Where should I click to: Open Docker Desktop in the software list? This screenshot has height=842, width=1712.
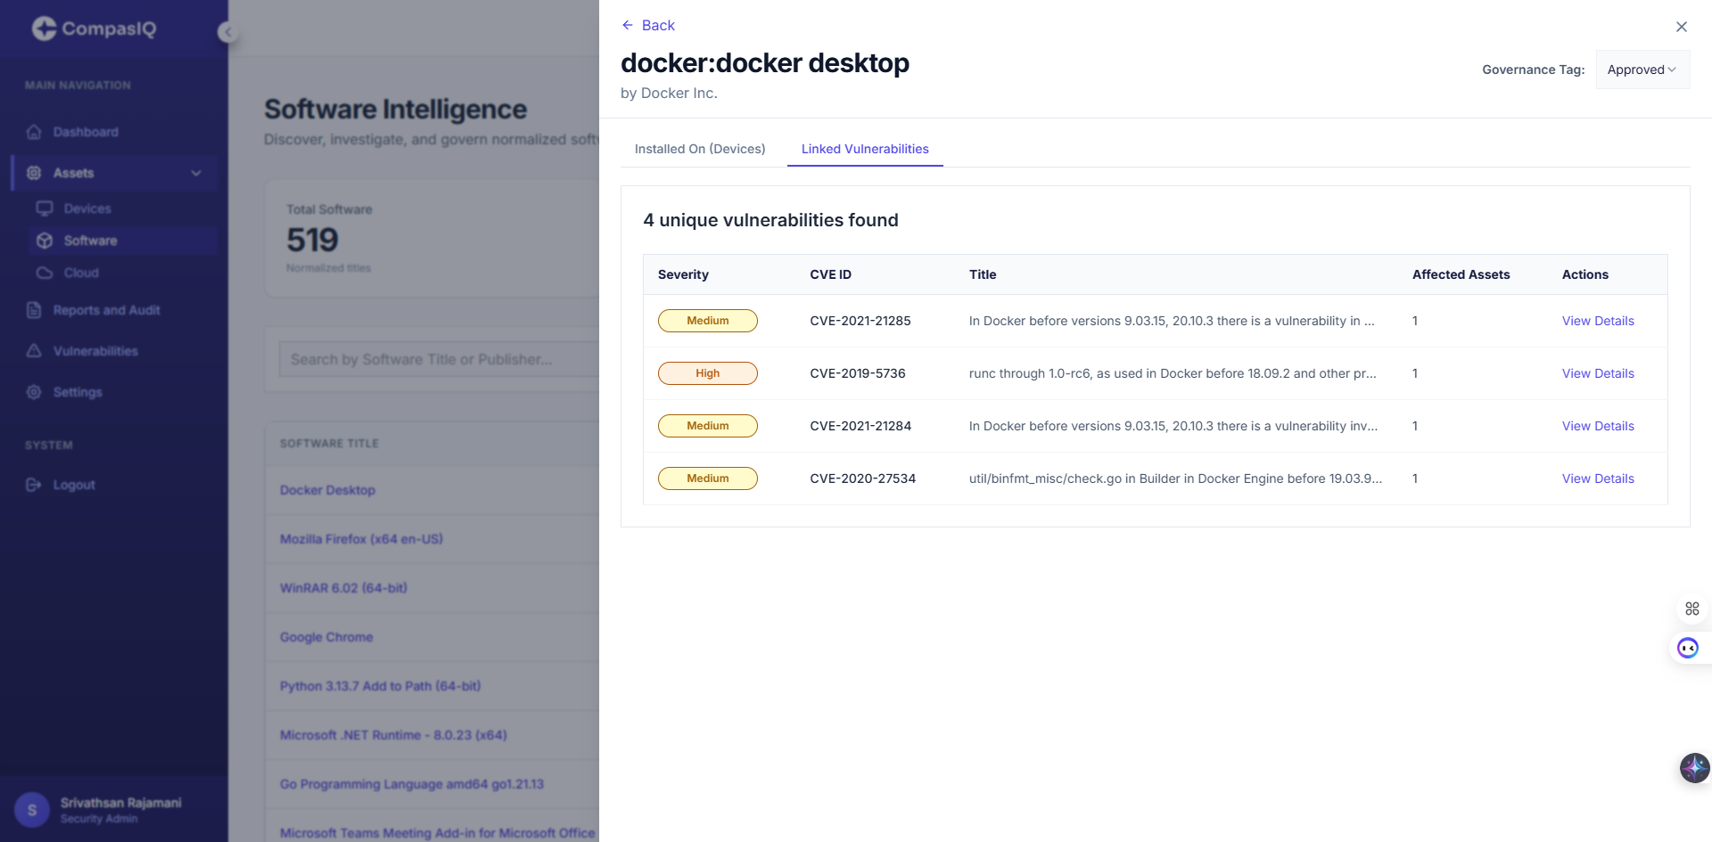coord(327,490)
